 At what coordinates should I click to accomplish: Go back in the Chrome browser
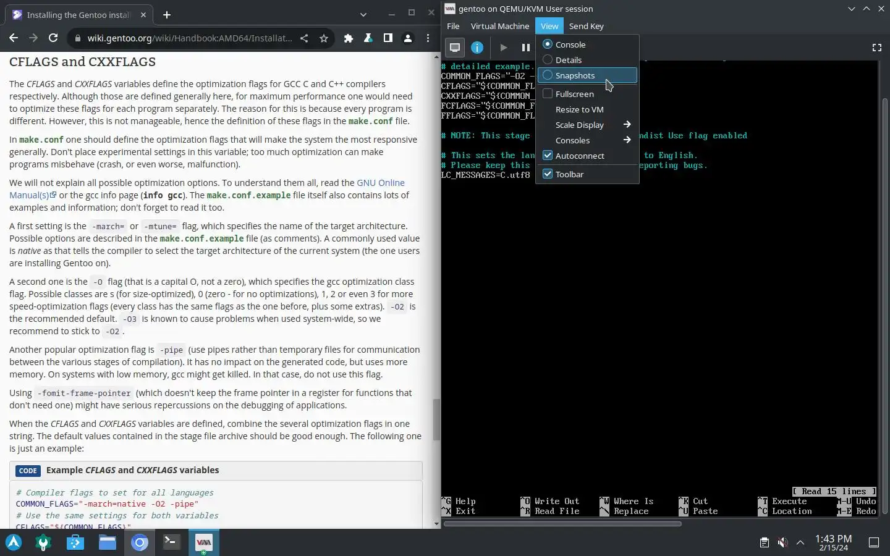tap(14, 38)
